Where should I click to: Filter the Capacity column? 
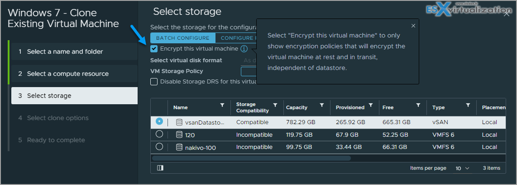321,105
